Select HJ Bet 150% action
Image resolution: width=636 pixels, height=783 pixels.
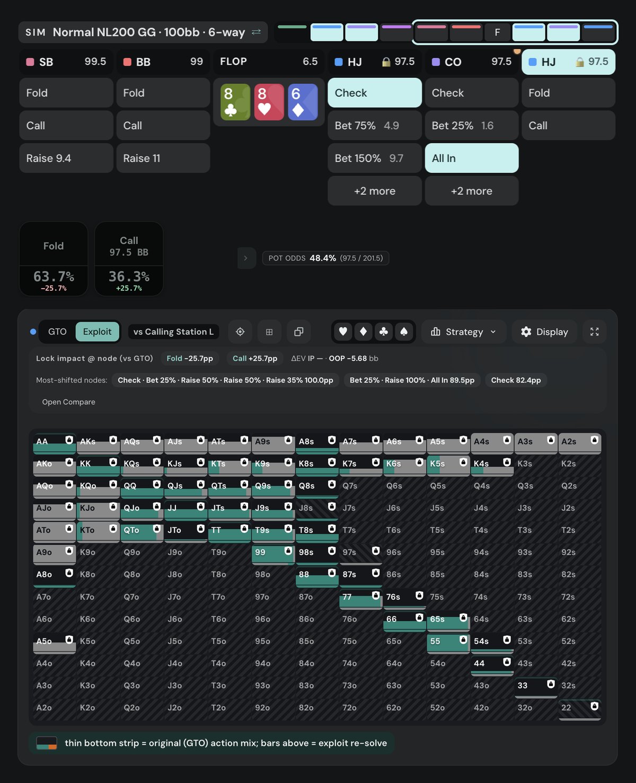375,158
